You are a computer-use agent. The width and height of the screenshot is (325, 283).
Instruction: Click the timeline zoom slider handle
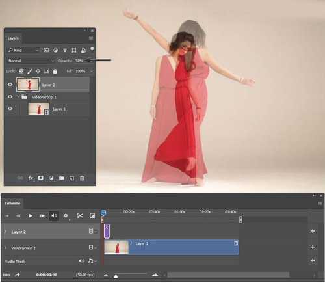[x=116, y=276]
